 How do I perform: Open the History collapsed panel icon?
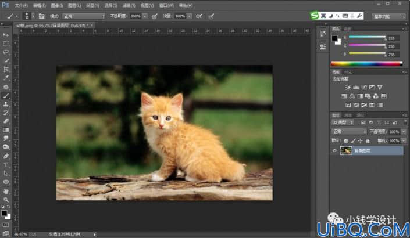coord(323,34)
